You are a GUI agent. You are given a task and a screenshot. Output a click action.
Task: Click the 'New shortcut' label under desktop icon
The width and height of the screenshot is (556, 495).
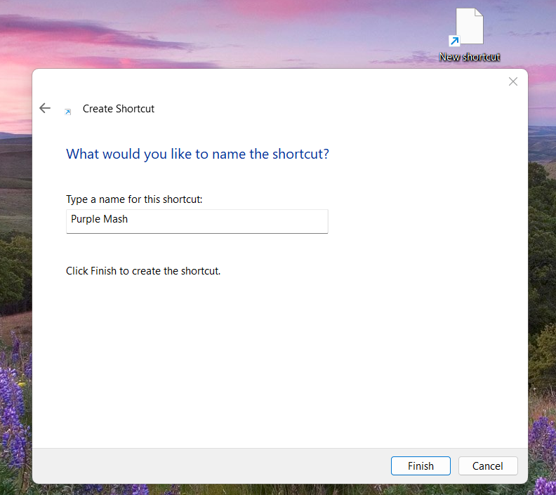click(469, 57)
